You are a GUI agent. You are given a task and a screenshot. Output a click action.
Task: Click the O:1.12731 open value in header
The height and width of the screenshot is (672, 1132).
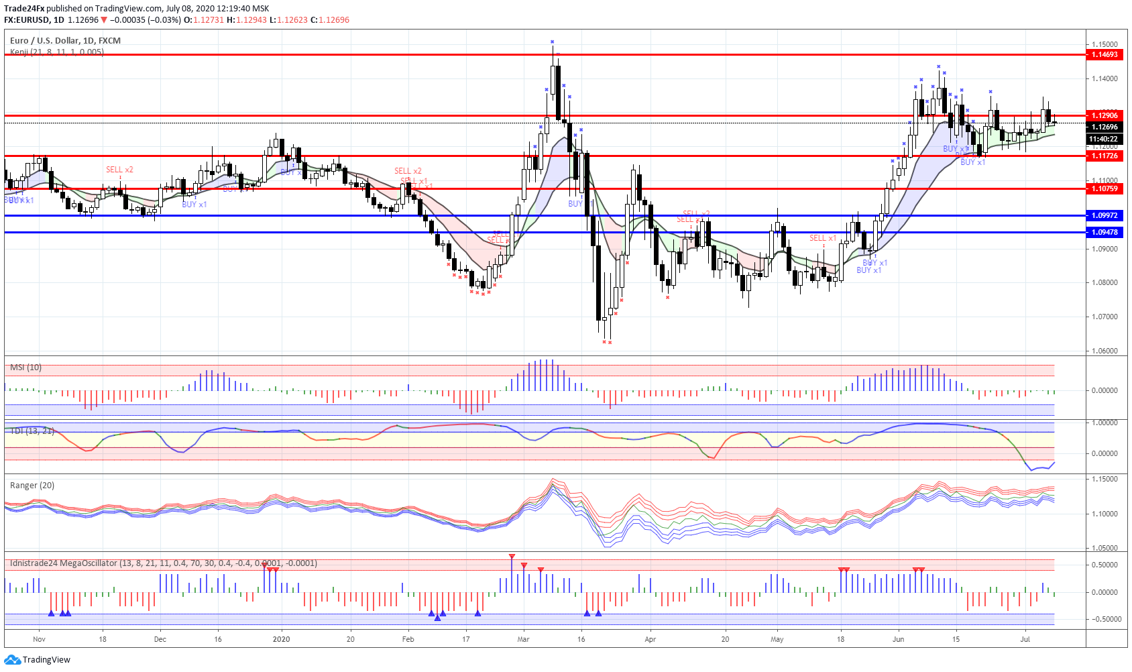(x=204, y=20)
